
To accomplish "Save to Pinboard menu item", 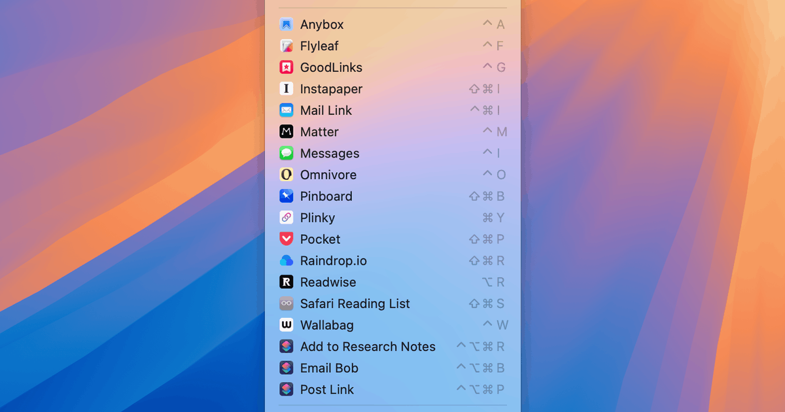I will pos(392,196).
